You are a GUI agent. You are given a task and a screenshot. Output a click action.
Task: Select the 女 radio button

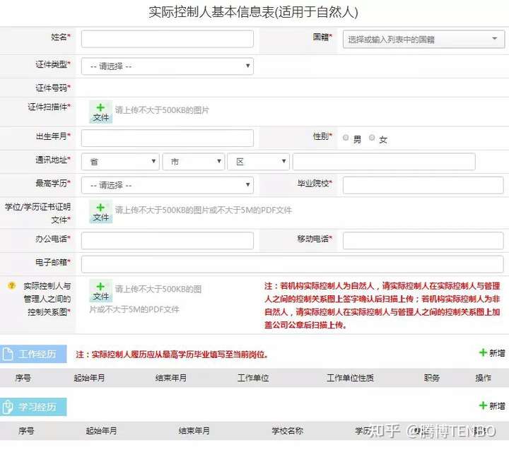point(372,138)
